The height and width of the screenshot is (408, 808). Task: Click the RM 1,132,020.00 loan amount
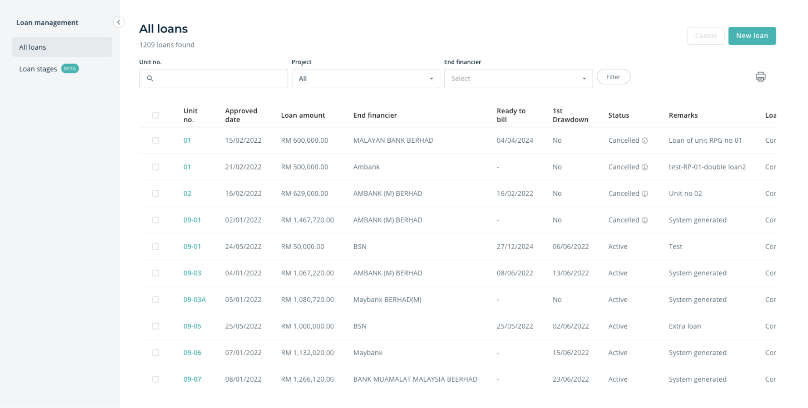point(307,353)
